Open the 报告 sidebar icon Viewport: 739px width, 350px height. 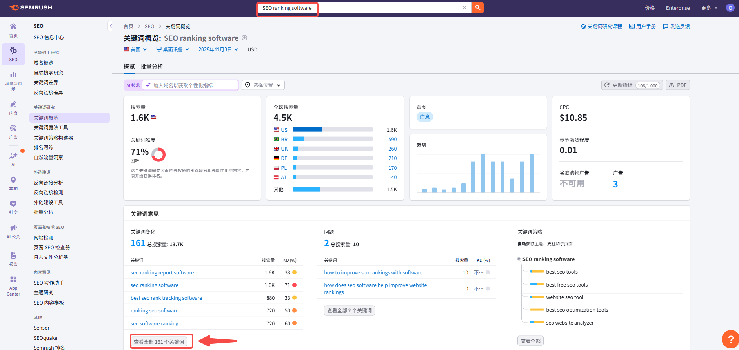coord(13,259)
